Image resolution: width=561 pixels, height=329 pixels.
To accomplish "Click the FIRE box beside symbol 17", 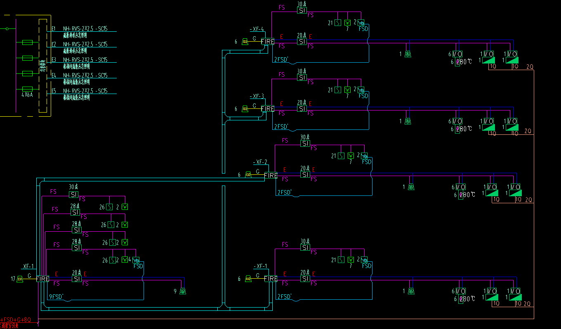I will coord(42,279).
